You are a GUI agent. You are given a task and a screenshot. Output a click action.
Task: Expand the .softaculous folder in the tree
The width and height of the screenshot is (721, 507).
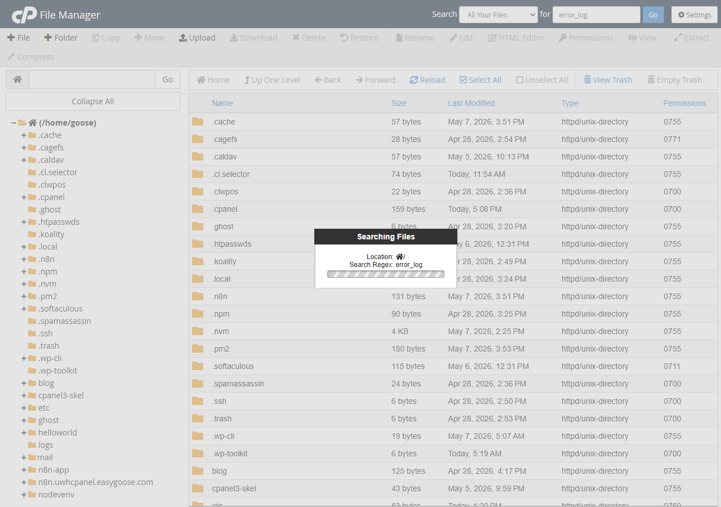pos(24,309)
